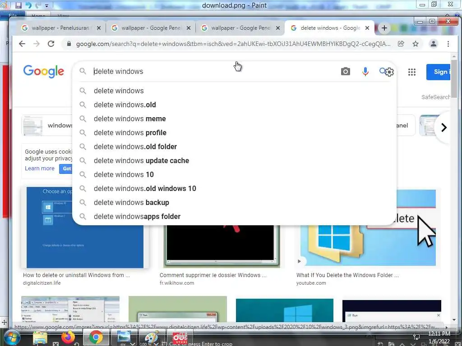Choose suggestion 'delete windows backup'
The height and width of the screenshot is (346, 462).
click(x=234, y=202)
